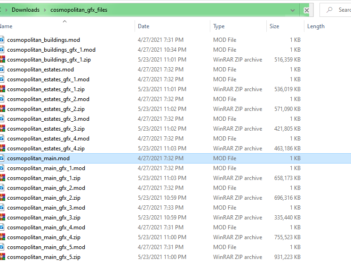The width and height of the screenshot is (351, 274).
Task: Select the cosmopolitan_estates.mod file name
Action: (x=40, y=70)
